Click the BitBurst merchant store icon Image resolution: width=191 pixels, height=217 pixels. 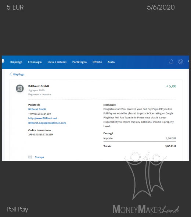point(20,88)
